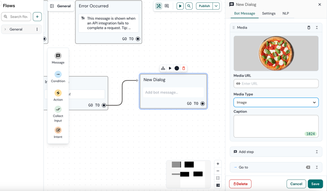This screenshot has height=191, width=327.
Task: Delete Media step with trash icon
Action: point(309,28)
